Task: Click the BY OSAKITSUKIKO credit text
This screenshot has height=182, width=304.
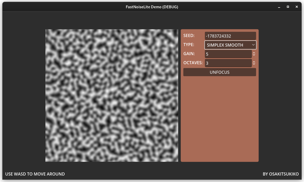Action: 281,174
